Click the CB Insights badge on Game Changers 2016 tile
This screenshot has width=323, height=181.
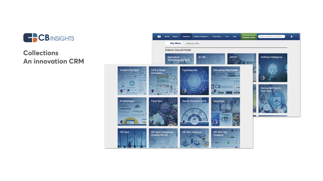point(184,122)
